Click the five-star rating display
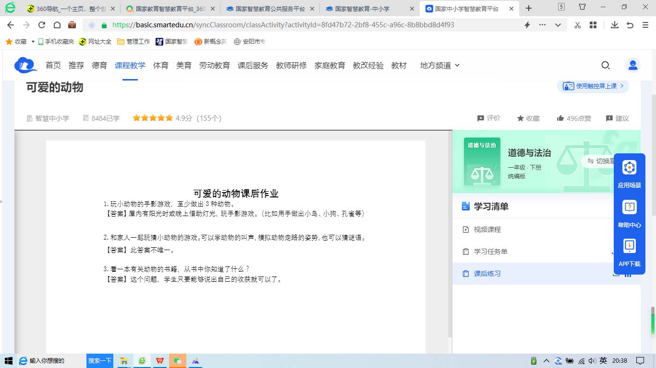The image size is (656, 368). (x=152, y=118)
